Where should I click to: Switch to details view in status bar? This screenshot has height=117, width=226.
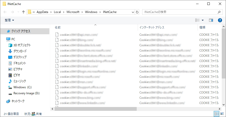(217, 114)
